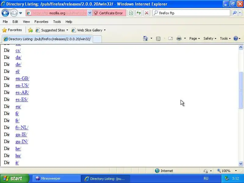Open the hu/ directory link
244x183 pixels.
(18, 156)
